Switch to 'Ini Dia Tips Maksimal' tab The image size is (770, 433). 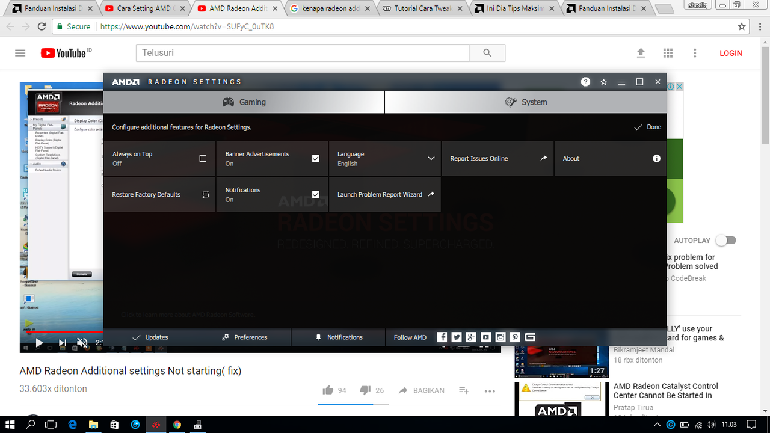tap(514, 8)
